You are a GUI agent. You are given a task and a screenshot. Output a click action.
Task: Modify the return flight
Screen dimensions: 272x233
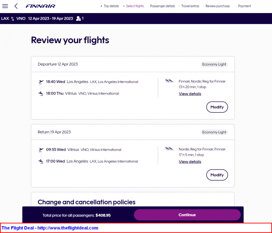(x=217, y=175)
